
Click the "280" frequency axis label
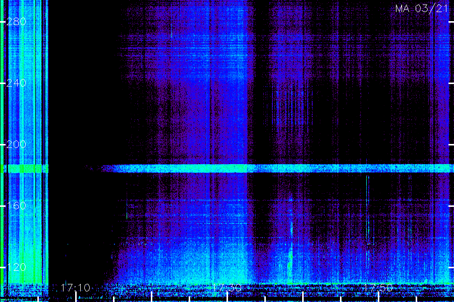tap(16, 22)
